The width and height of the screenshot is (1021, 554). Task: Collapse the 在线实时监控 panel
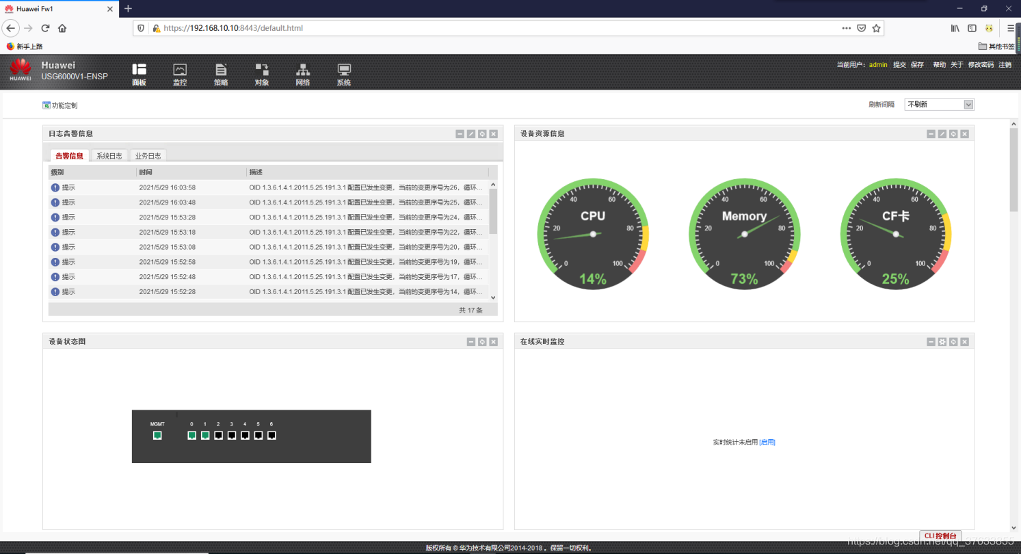pos(931,342)
